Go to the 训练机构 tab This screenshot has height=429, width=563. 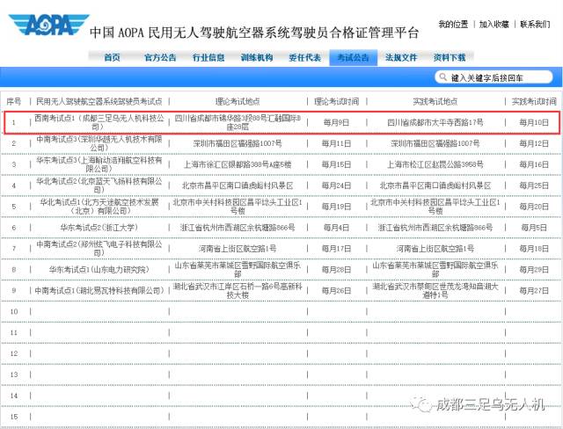point(256,58)
